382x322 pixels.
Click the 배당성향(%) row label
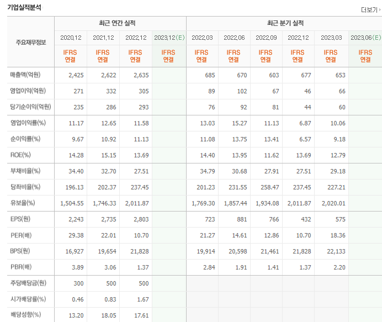pos(25,315)
